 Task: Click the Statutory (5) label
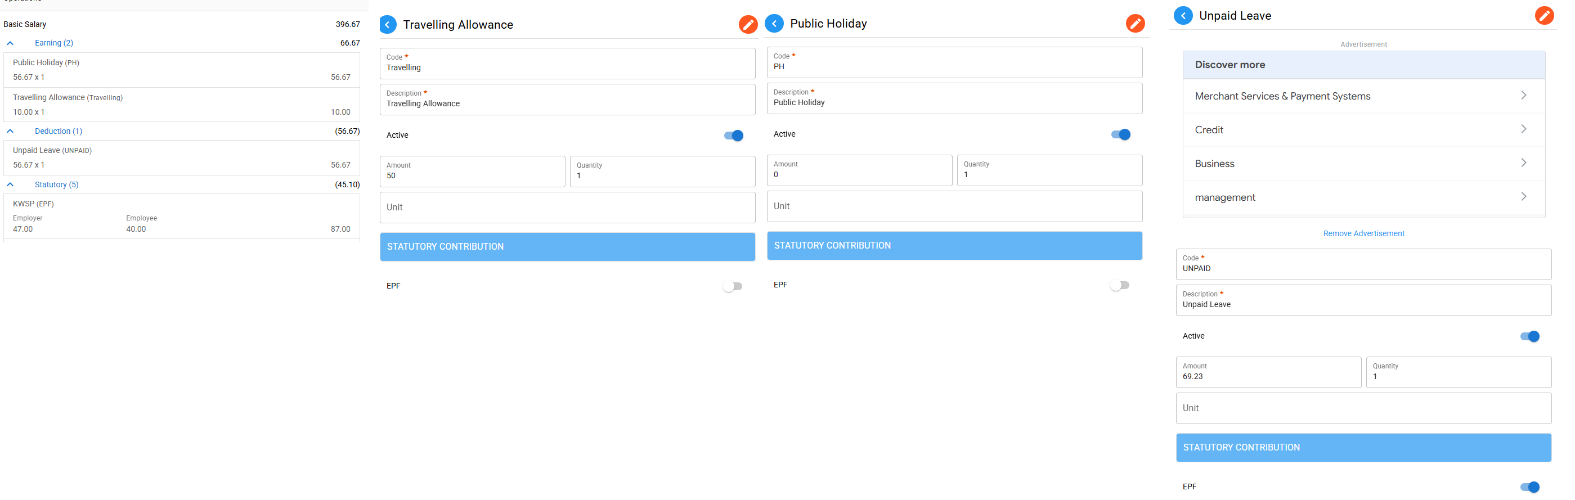[x=56, y=184]
